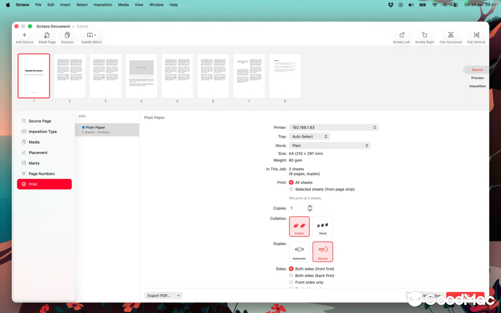Switch to the Preview tab
The width and height of the screenshot is (501, 313).
coord(477,78)
